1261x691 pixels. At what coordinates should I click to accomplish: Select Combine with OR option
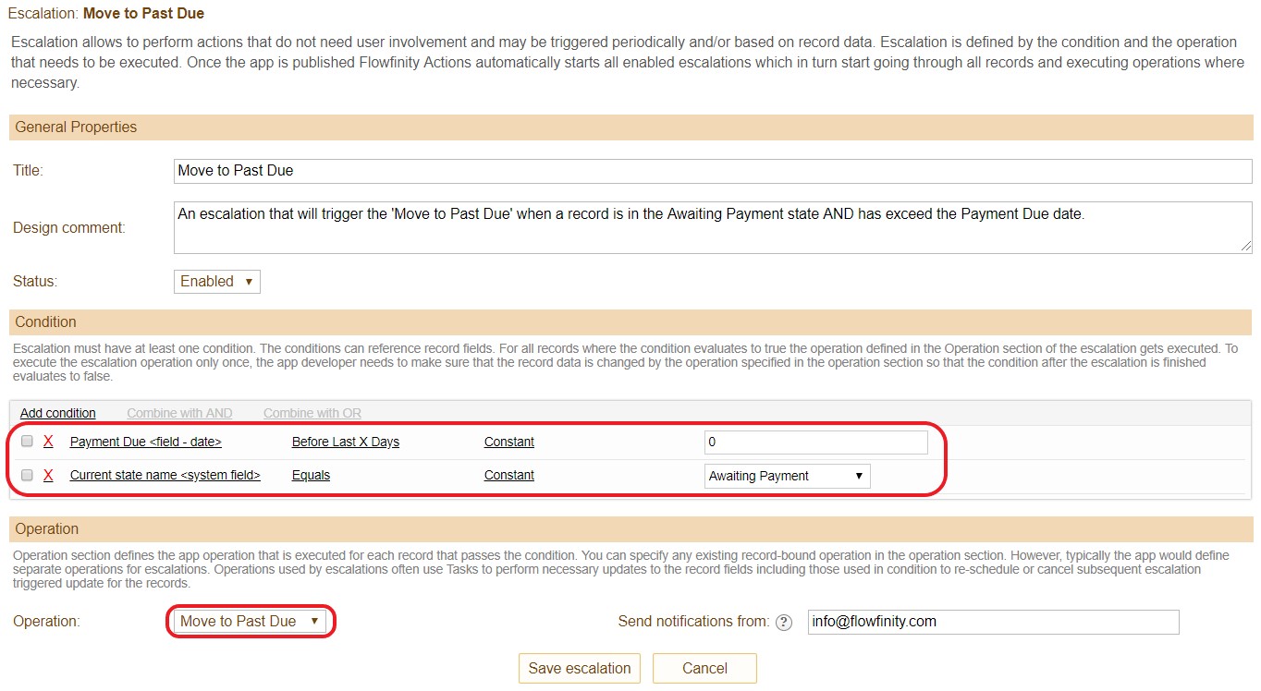312,413
